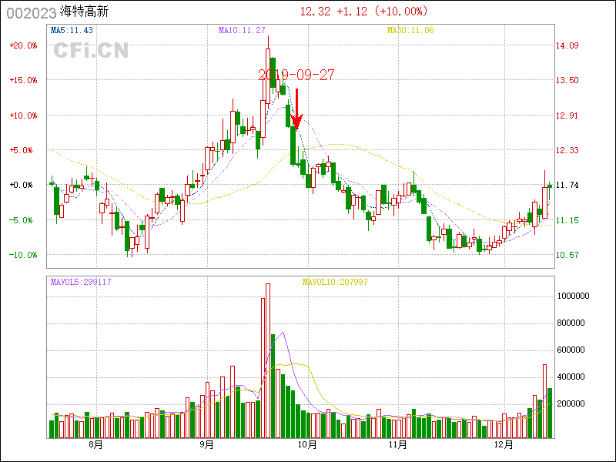The width and height of the screenshot is (616, 462).
Task: Click the -5.0% axis label
Action: (21, 220)
